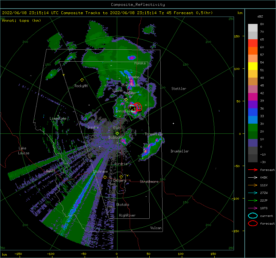
Task: Click the Banff label
Action: point(51,171)
